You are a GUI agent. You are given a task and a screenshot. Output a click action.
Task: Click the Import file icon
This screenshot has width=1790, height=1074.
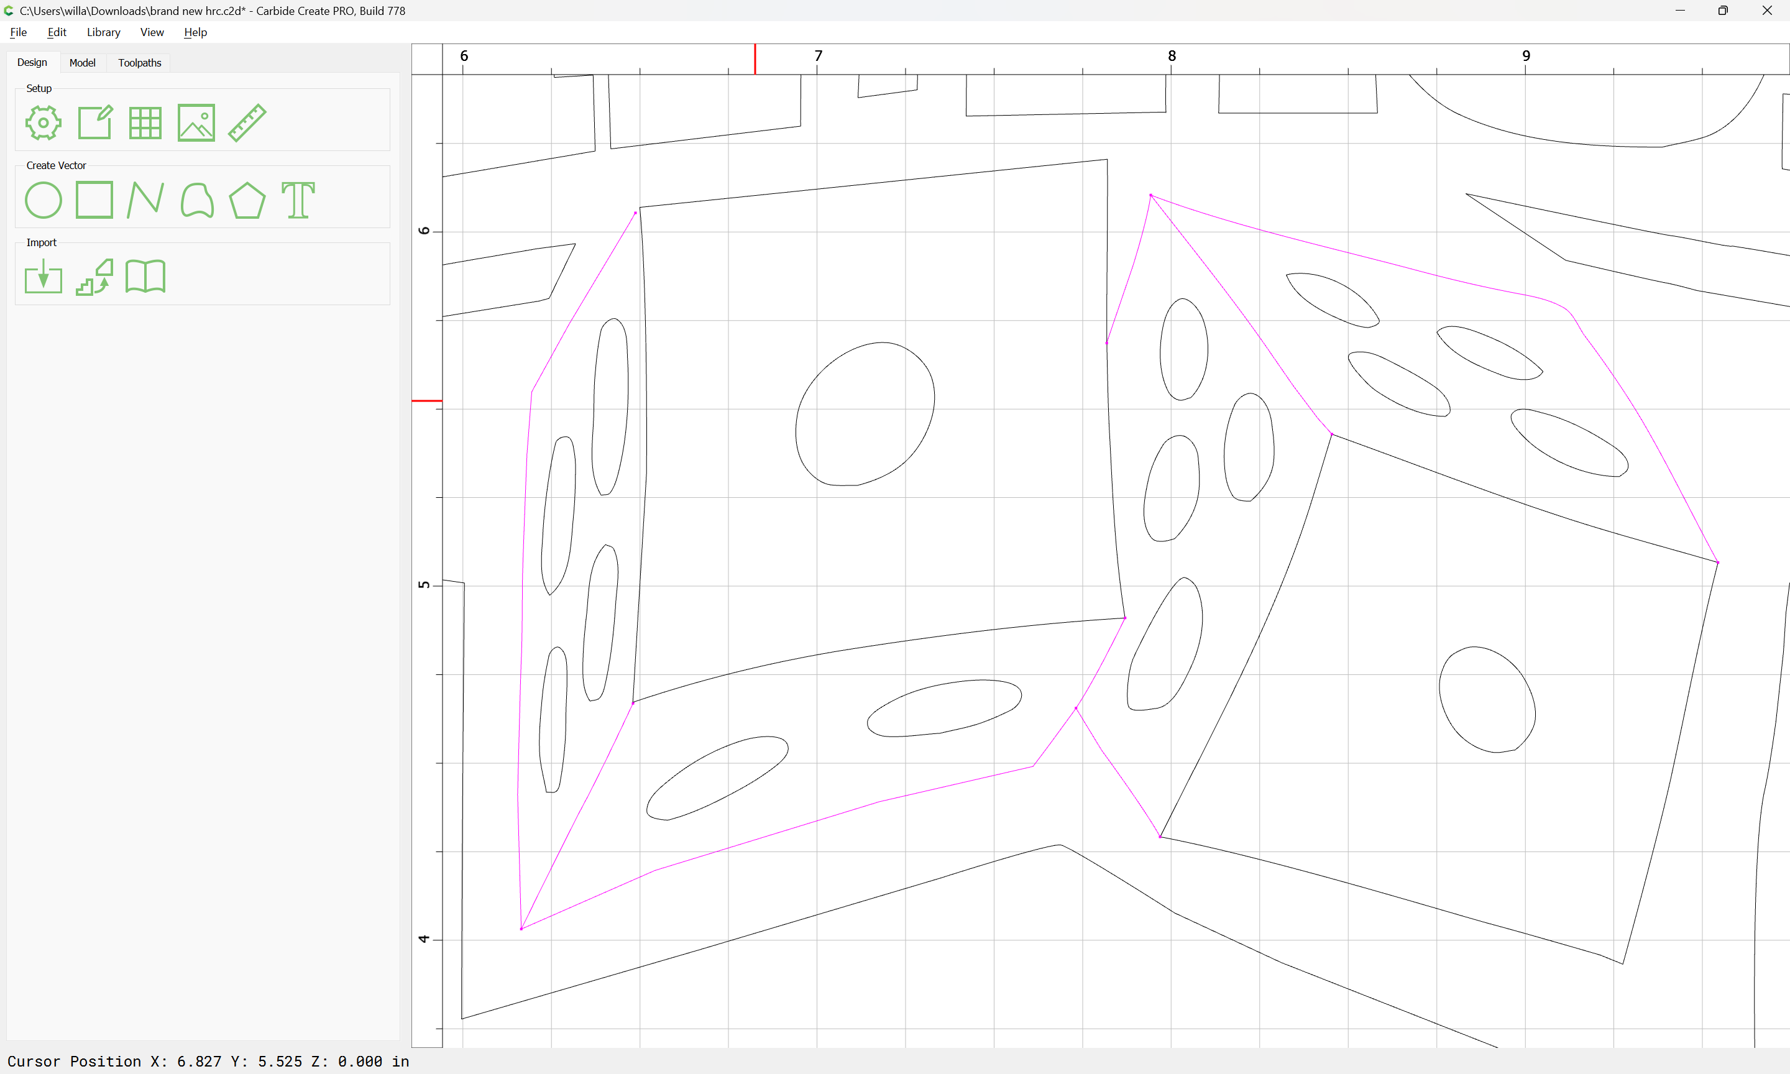coord(44,277)
